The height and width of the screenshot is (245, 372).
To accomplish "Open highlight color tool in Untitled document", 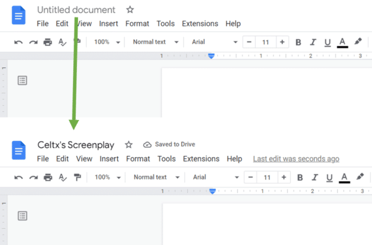I will tap(358, 41).
